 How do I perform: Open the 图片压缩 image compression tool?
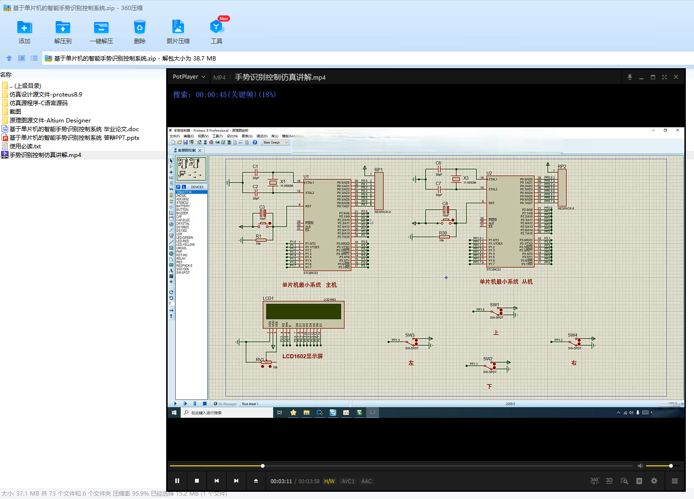(178, 28)
